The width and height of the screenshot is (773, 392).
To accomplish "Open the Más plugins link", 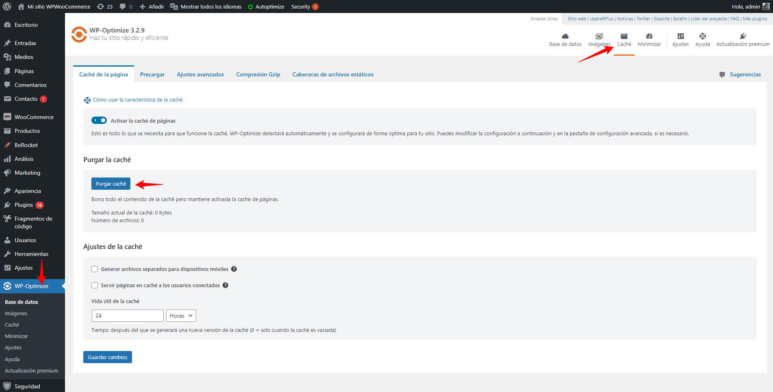I will 755,19.
